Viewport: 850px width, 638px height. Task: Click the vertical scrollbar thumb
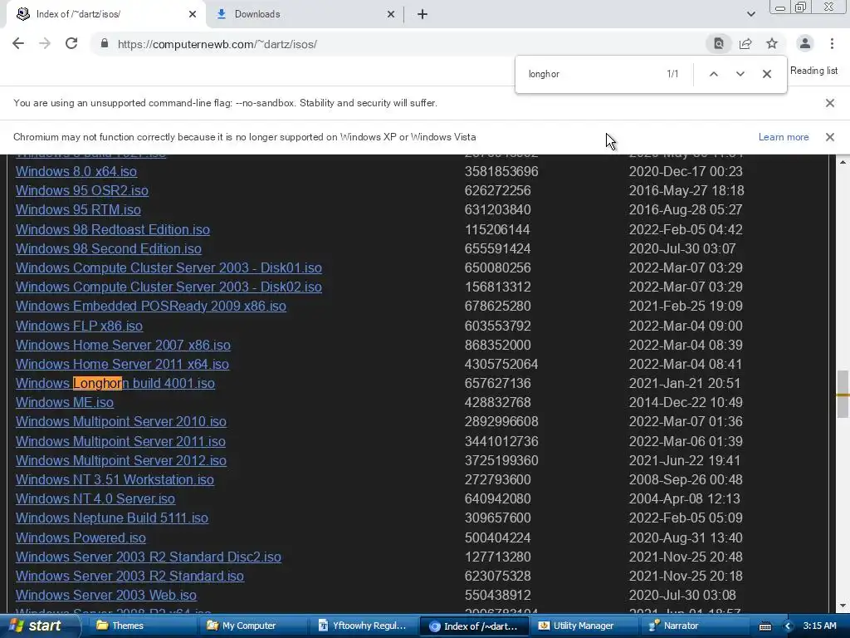(843, 395)
